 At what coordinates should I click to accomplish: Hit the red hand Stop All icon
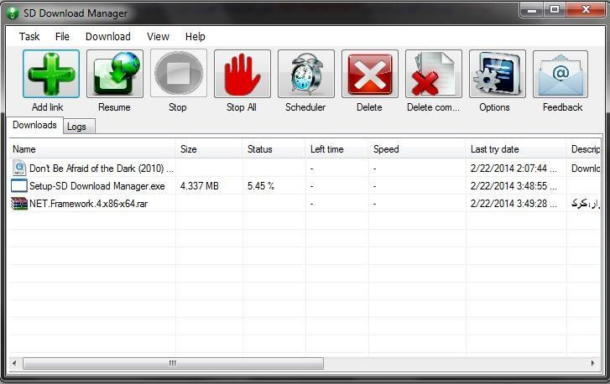242,74
